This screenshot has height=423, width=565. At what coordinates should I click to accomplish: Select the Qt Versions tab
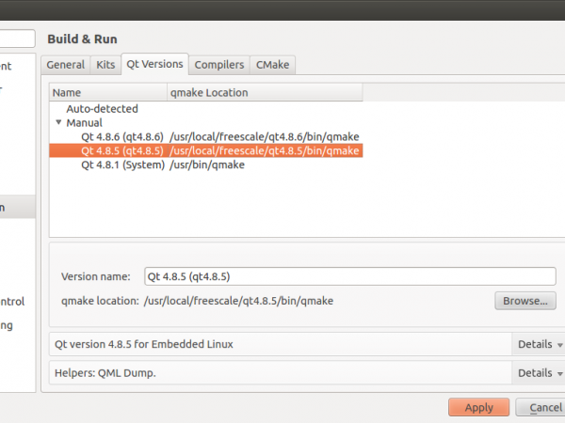point(154,64)
